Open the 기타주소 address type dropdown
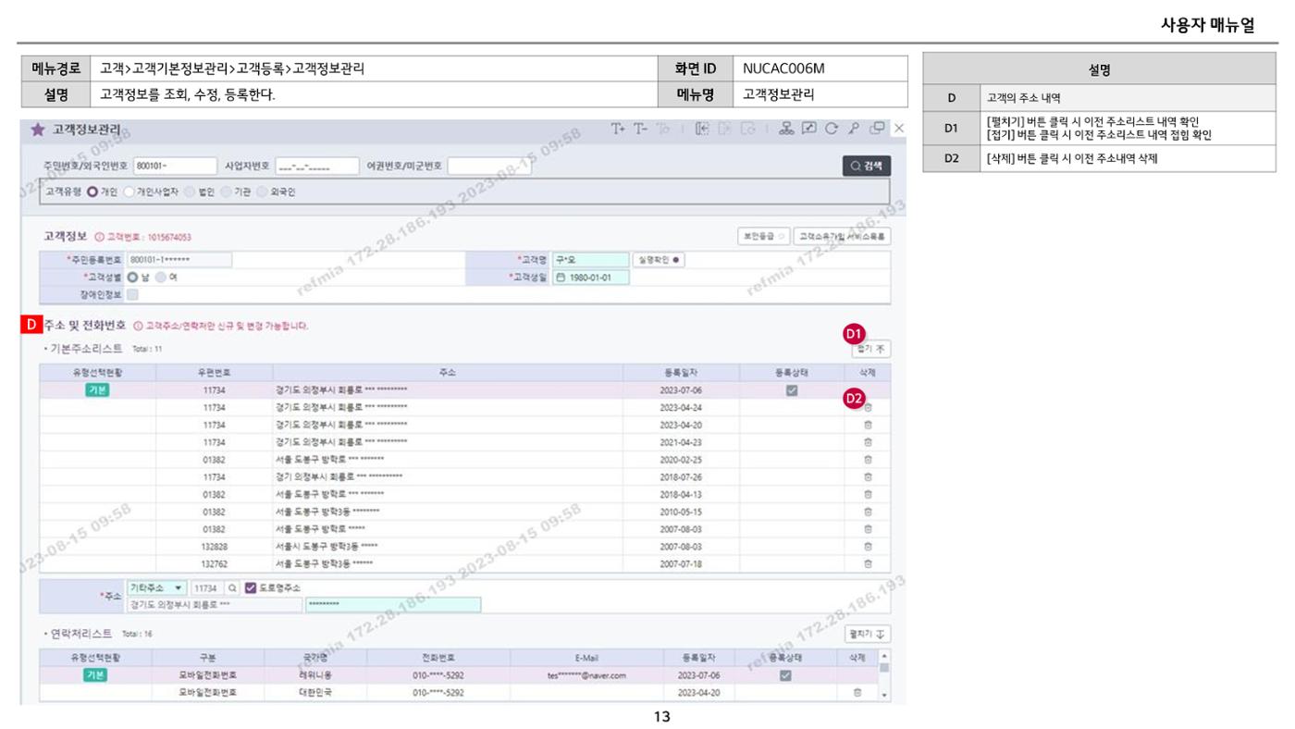 click(157, 588)
